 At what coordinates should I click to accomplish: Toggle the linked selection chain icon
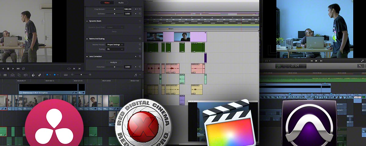(x=39, y=75)
